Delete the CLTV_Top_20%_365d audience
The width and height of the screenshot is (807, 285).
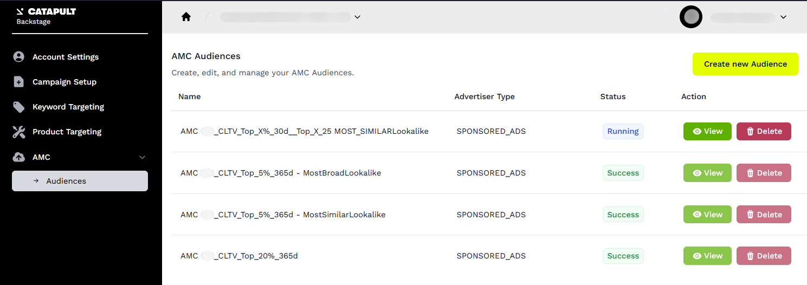[764, 256]
